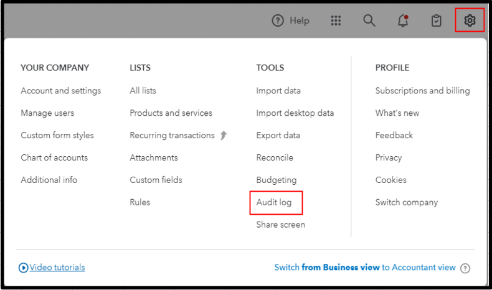Open Custom form styles

tap(57, 136)
